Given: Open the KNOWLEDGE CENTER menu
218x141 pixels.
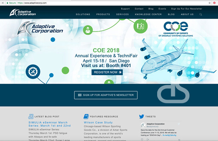Looking at the screenshot, I should pos(148,14).
